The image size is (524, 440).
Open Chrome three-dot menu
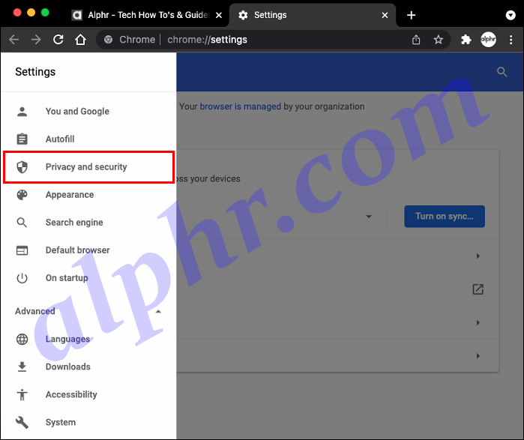tap(511, 40)
